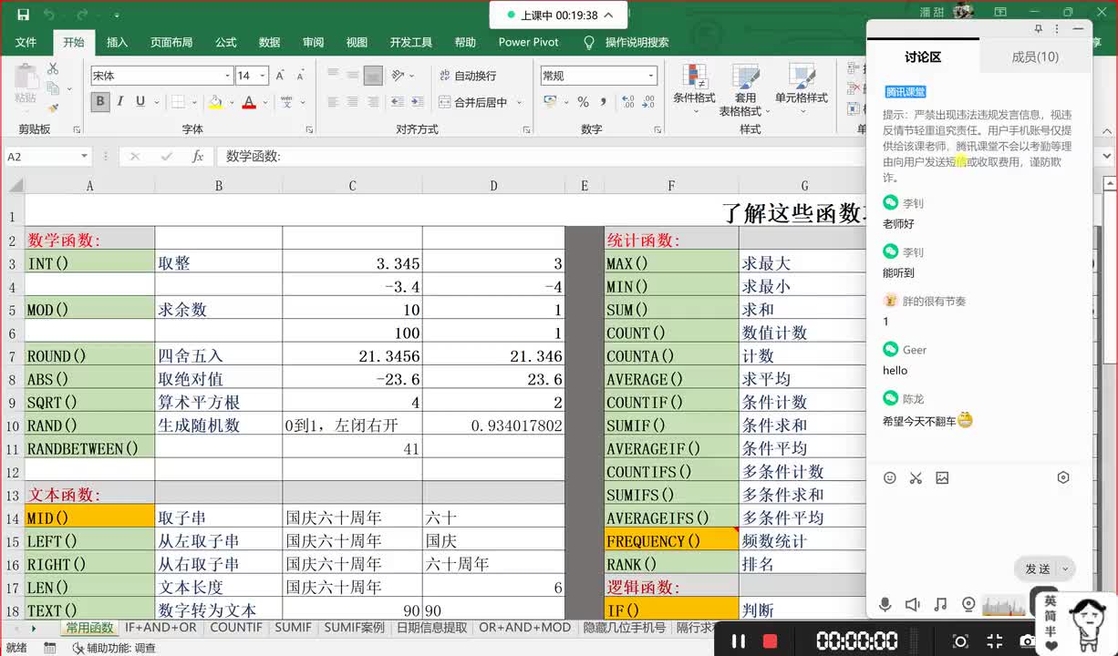1118x656 pixels.
Task: Click the 发送 send button
Action: point(1038,569)
